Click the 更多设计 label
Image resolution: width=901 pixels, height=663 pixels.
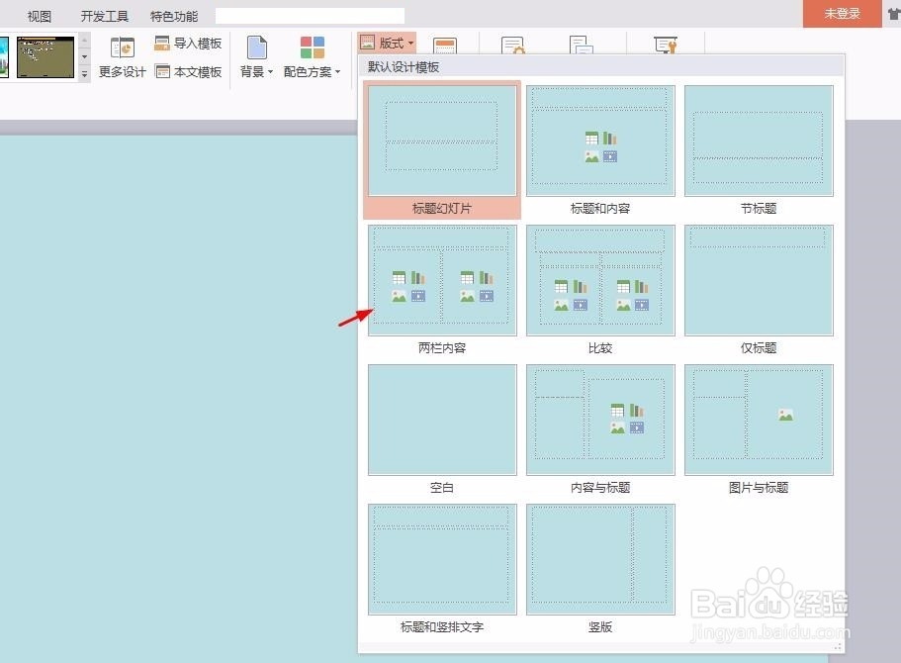[123, 72]
